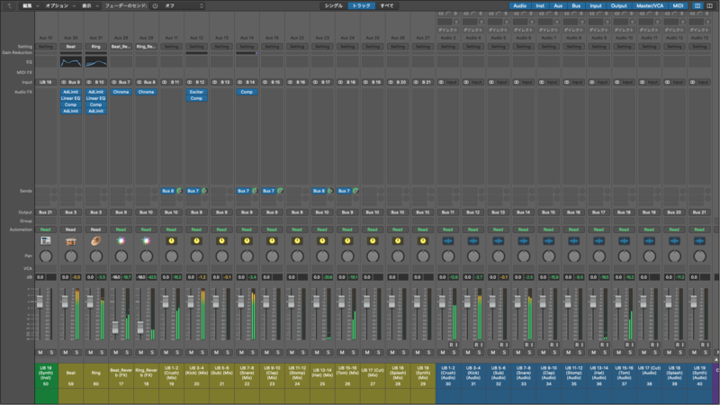Screen dimensions: 720x405
Task: Open the Bus 21 output menu on UB 19 (Synth) Inst
Action: [46, 212]
